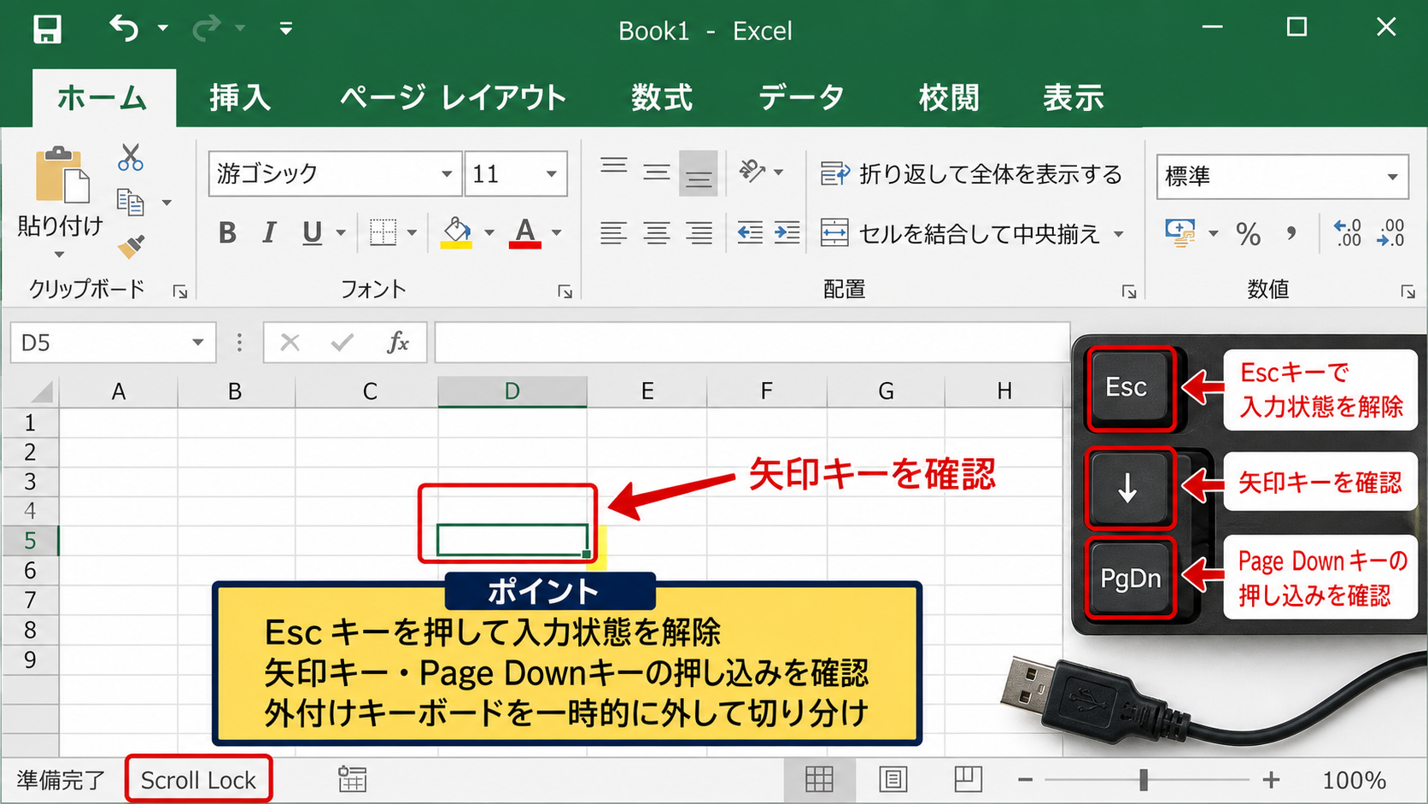Align cell text to the left
The image size is (1428, 804).
(x=613, y=232)
